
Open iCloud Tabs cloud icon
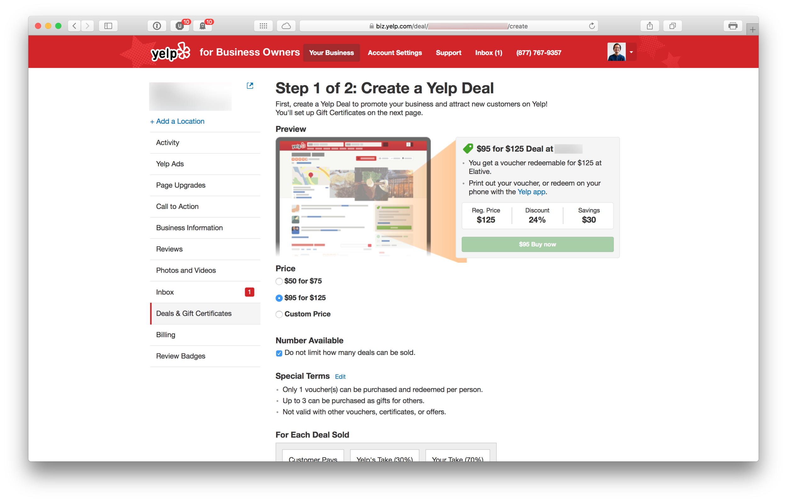click(x=286, y=26)
